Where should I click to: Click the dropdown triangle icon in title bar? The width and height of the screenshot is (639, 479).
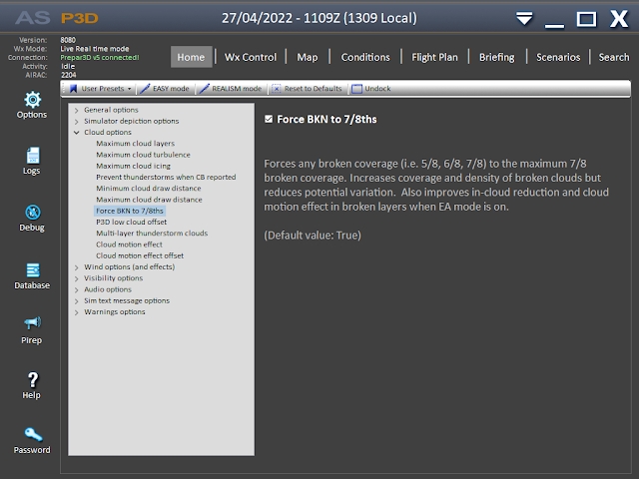(524, 19)
